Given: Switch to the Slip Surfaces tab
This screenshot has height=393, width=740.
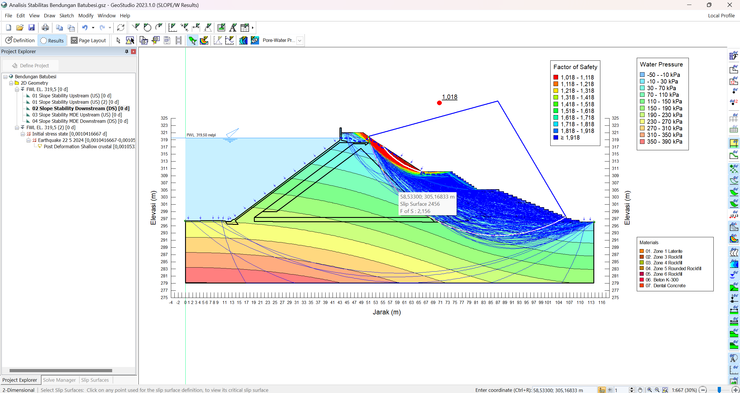Looking at the screenshot, I should point(95,380).
